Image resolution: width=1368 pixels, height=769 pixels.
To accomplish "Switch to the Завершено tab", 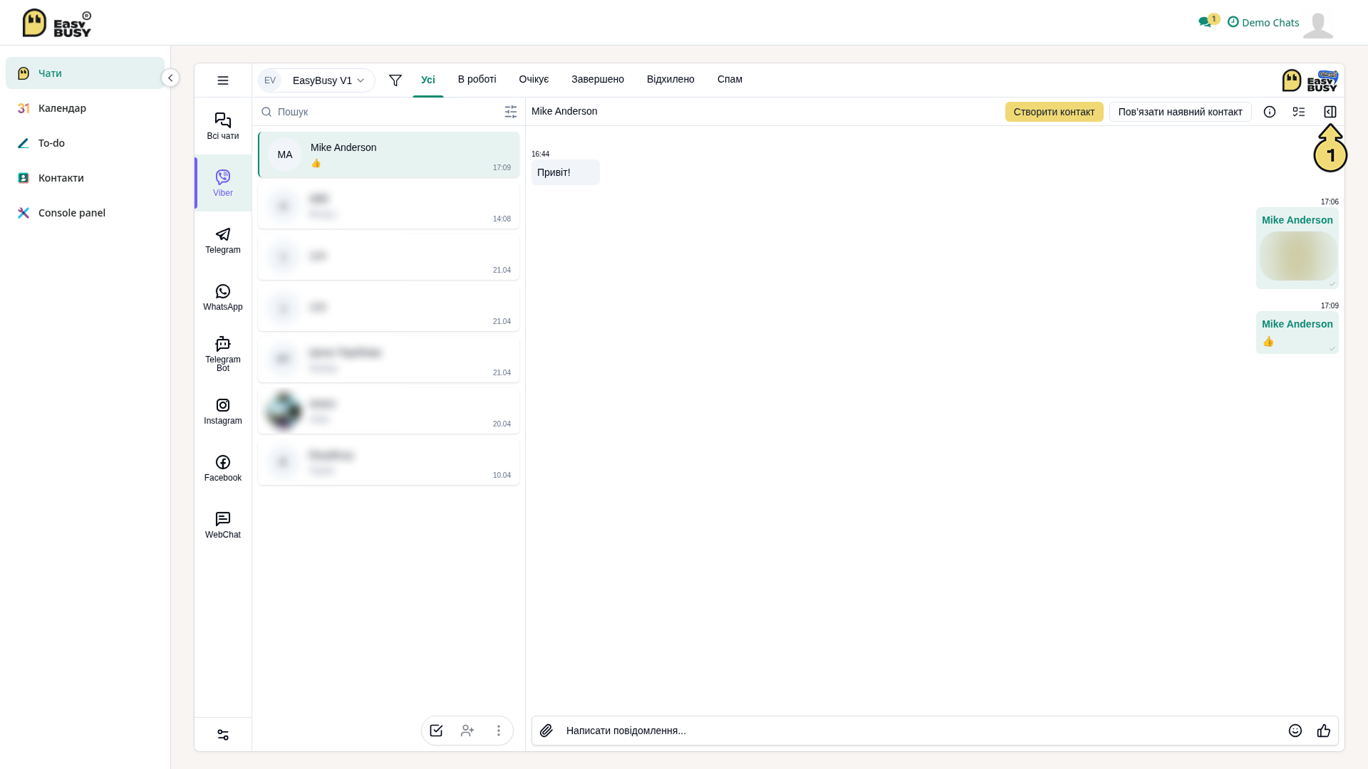I will (598, 79).
